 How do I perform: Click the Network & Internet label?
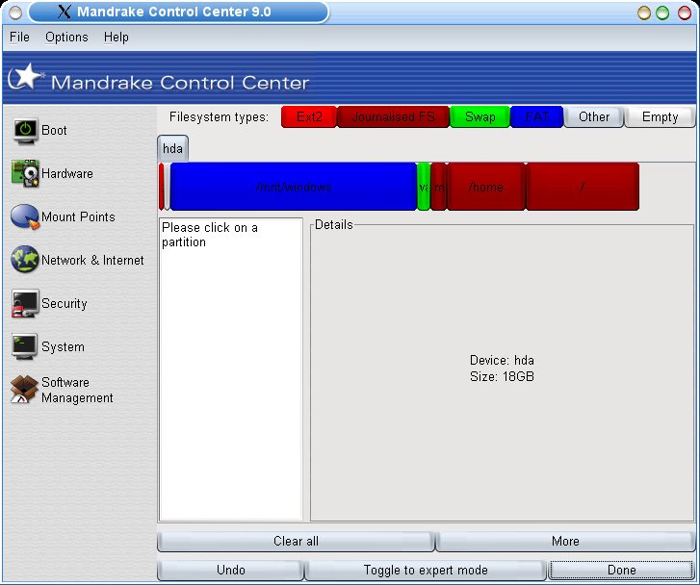pos(92,260)
